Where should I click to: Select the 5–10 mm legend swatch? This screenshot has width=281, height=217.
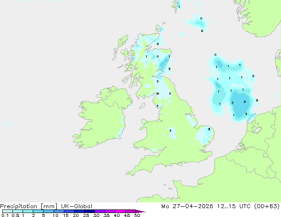48,211
